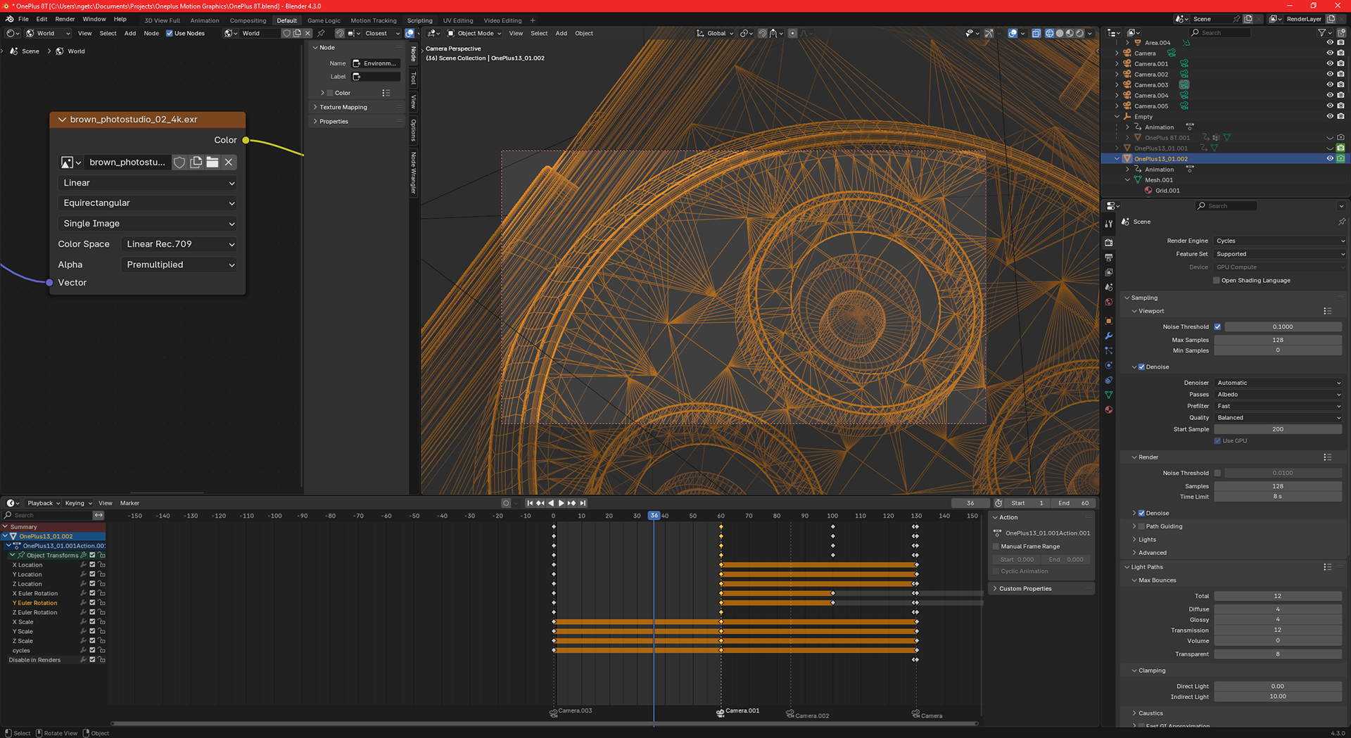Enable Open Shading Language checkbox
This screenshot has width=1351, height=738.
(x=1217, y=280)
